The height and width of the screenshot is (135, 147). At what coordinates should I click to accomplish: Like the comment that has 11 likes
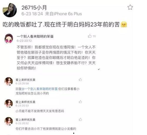click(x=90, y=36)
